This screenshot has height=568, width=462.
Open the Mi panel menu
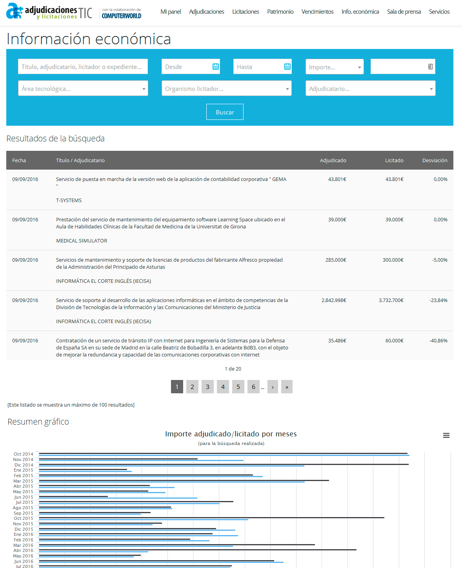click(171, 12)
